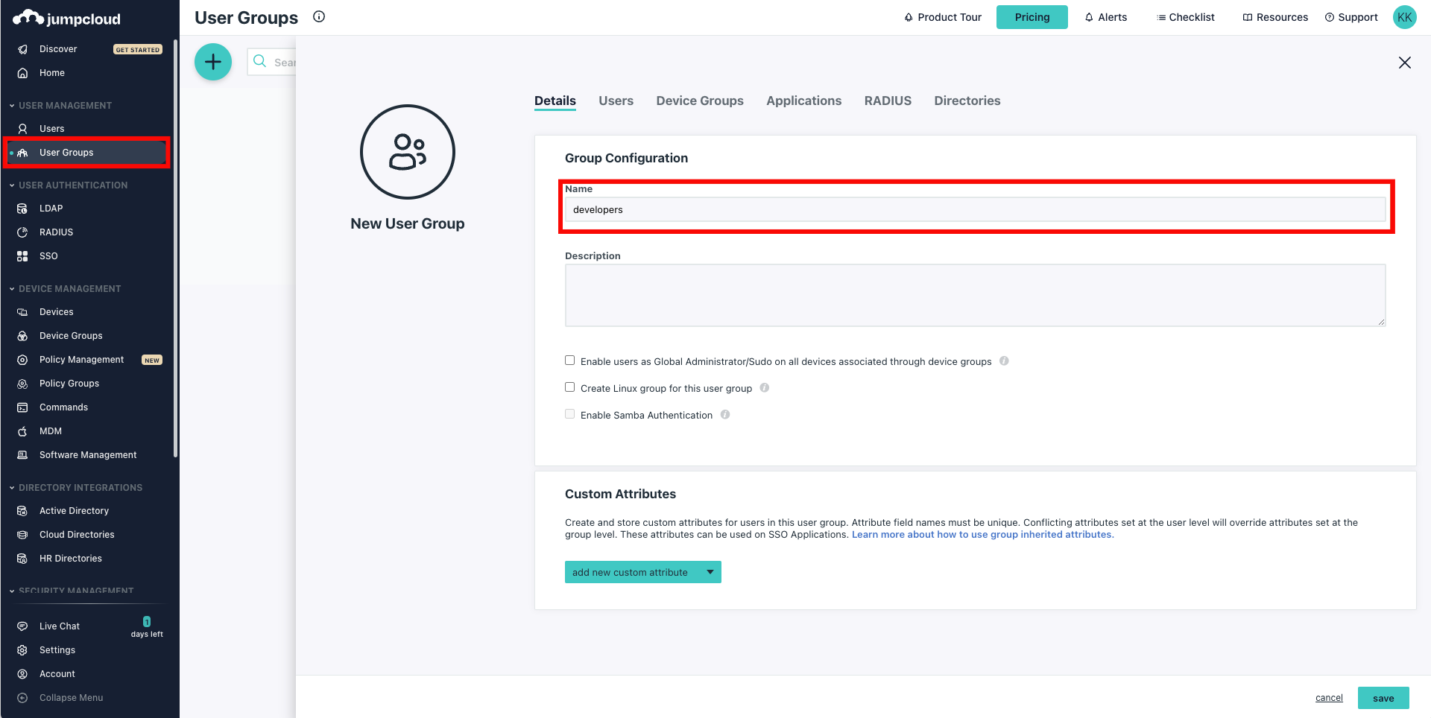This screenshot has height=718, width=1431.
Task: Save the new user group
Action: pos(1383,698)
